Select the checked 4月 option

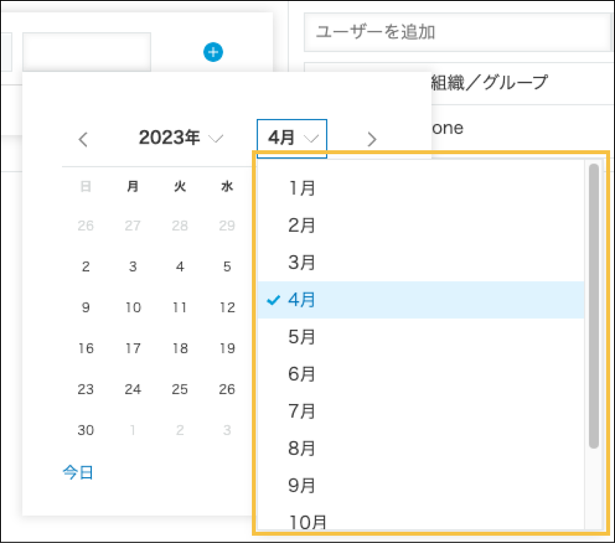tap(302, 300)
